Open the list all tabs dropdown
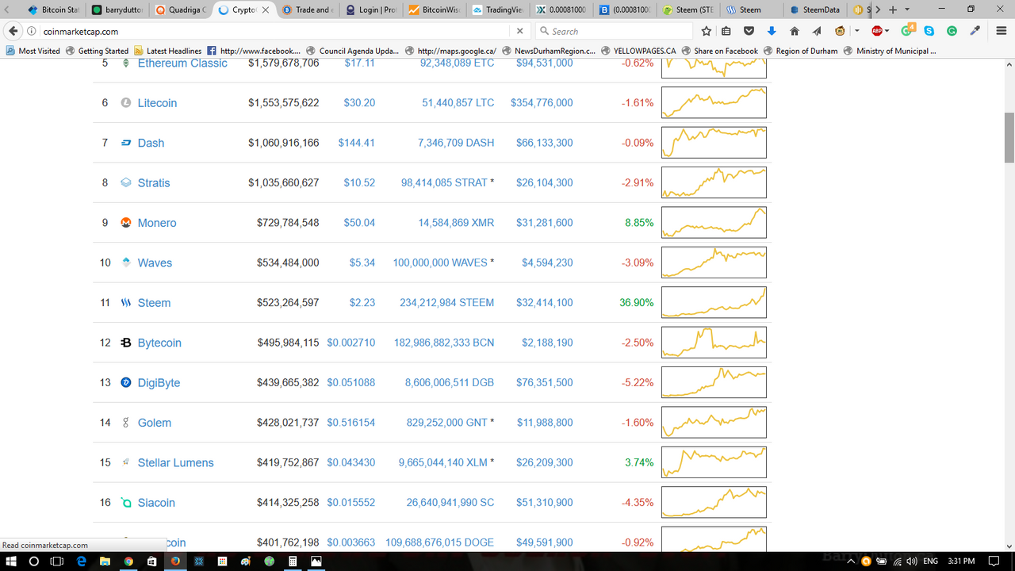This screenshot has width=1015, height=571. (x=907, y=10)
